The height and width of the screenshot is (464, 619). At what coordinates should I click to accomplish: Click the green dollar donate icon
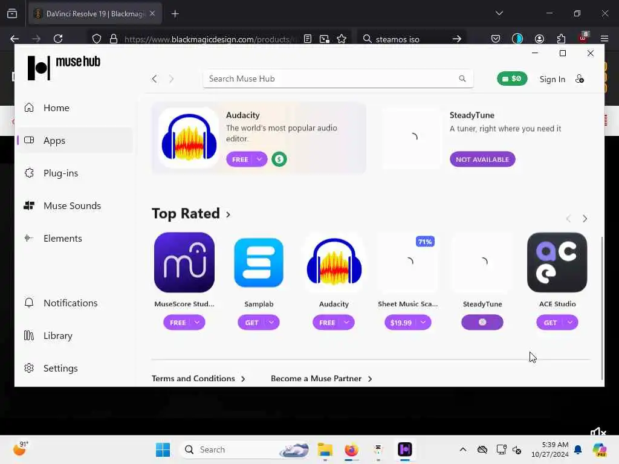click(x=279, y=159)
